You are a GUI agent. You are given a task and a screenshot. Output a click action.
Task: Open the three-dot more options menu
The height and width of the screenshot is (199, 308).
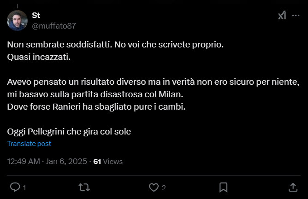[x=296, y=15]
